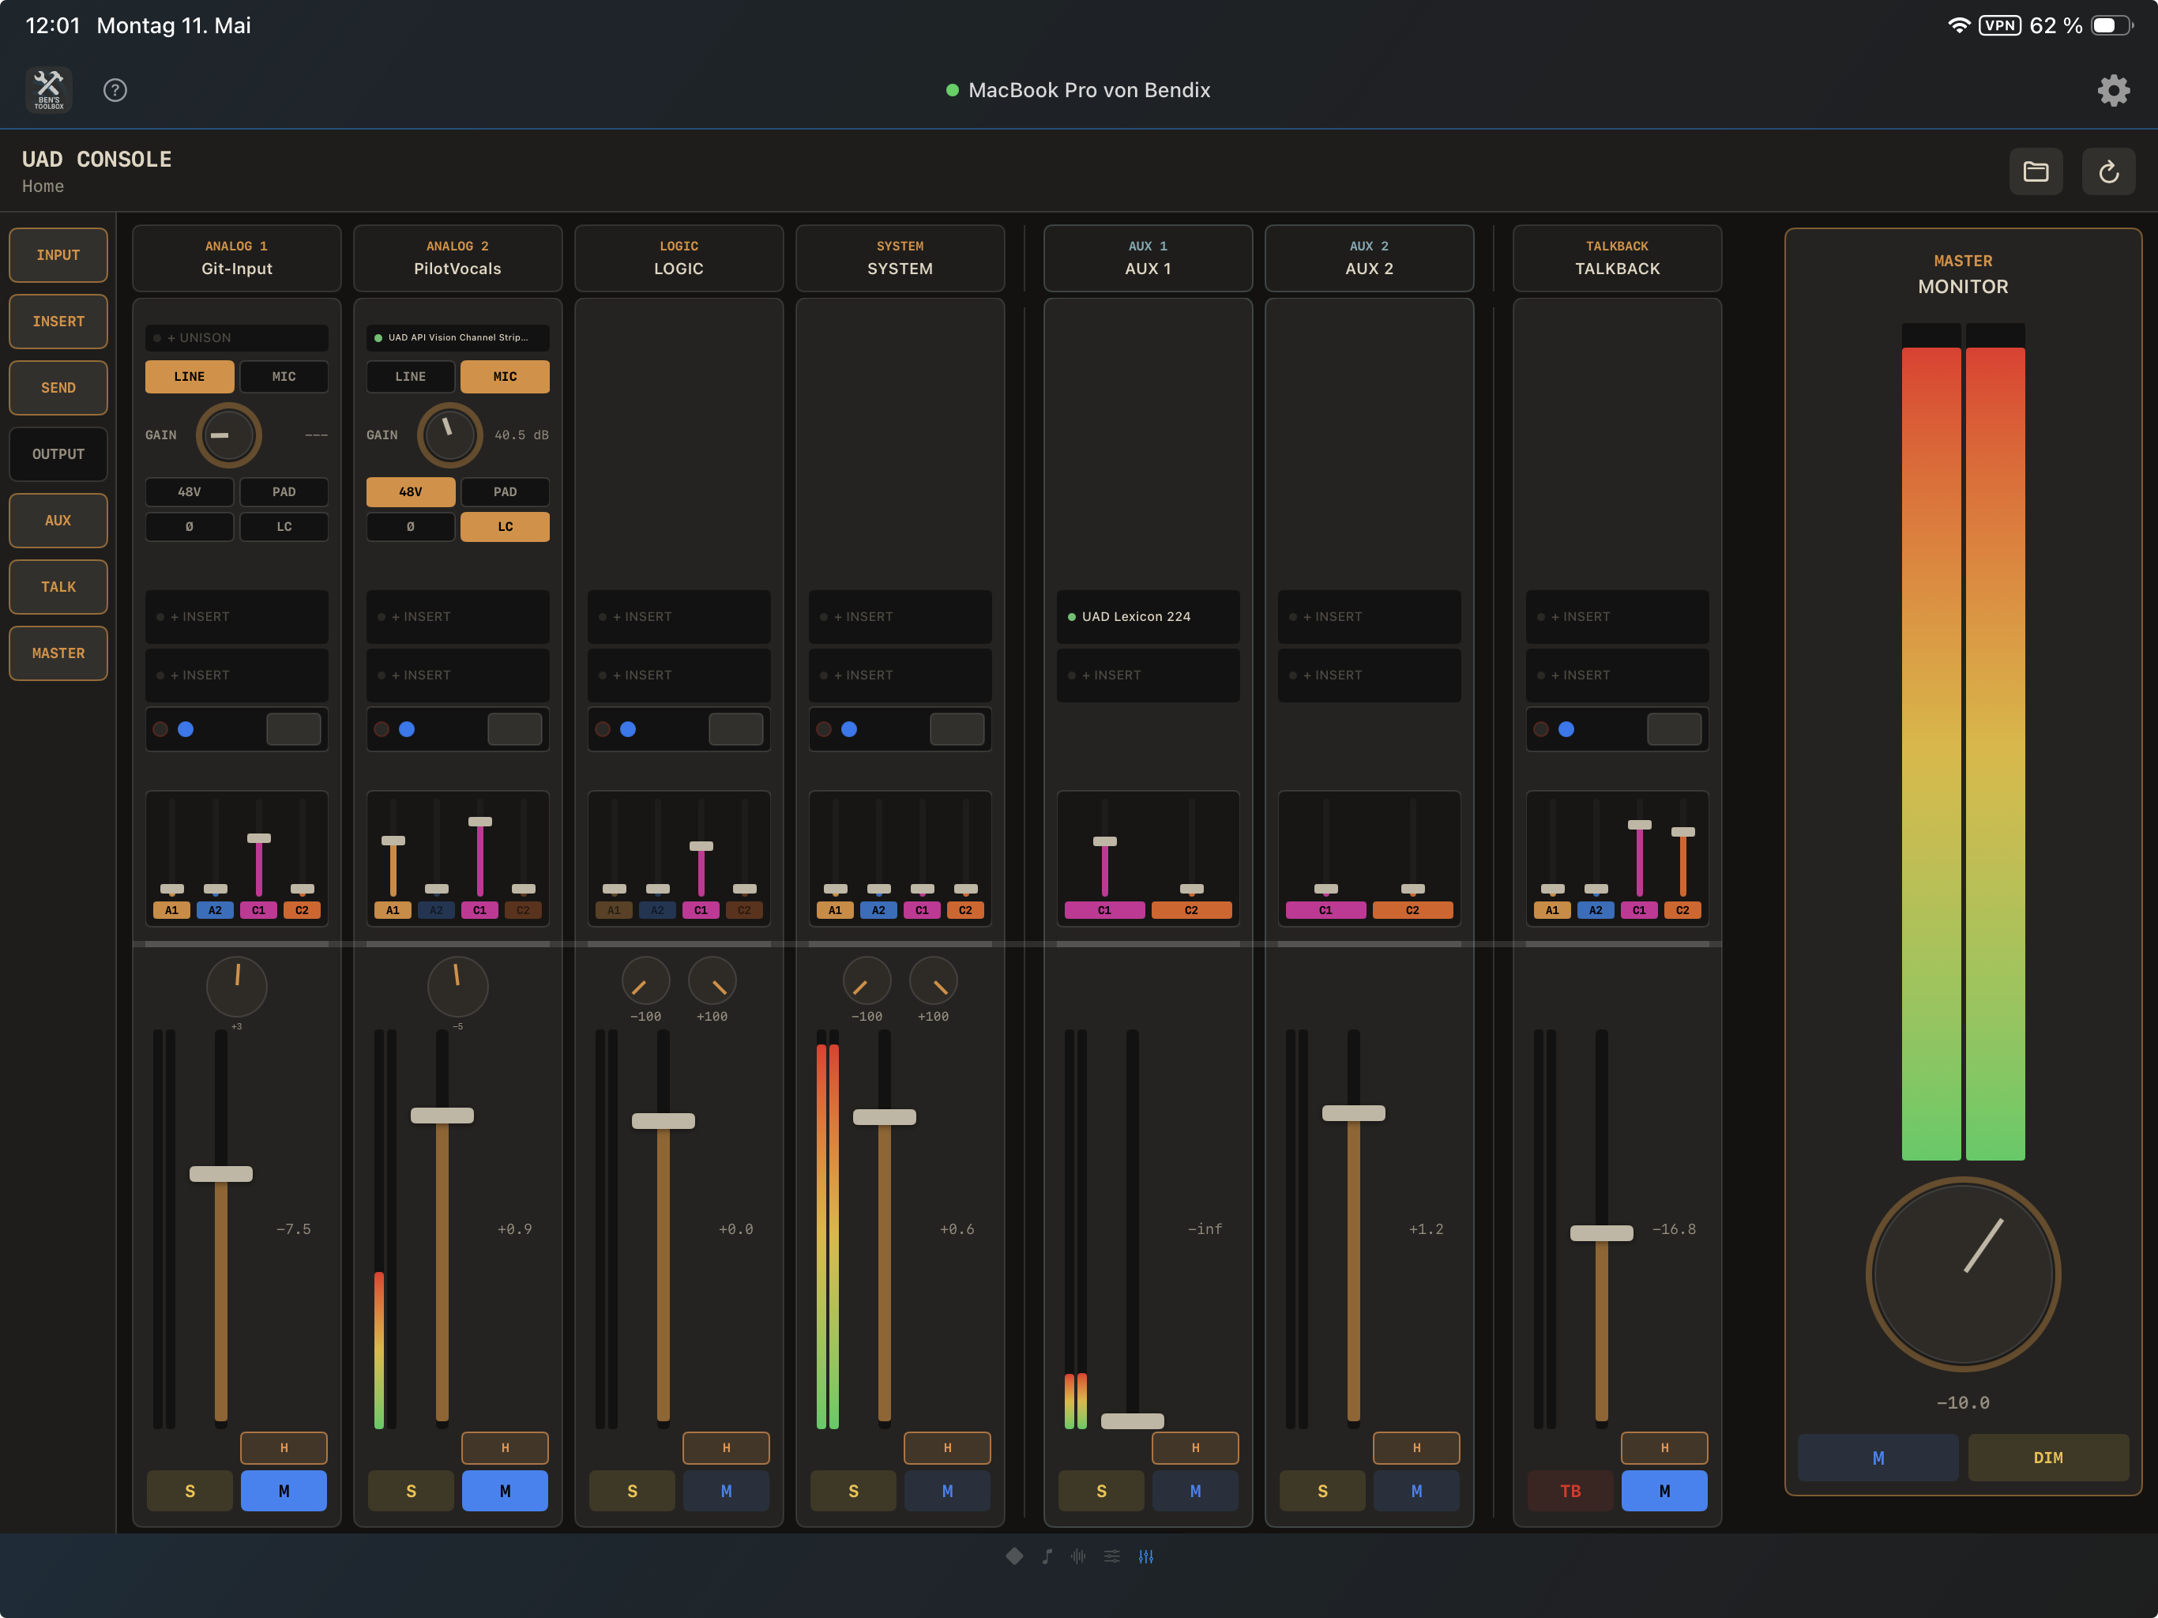The width and height of the screenshot is (2158, 1618).
Task: Solo the SYSTEM channel
Action: tap(854, 1491)
